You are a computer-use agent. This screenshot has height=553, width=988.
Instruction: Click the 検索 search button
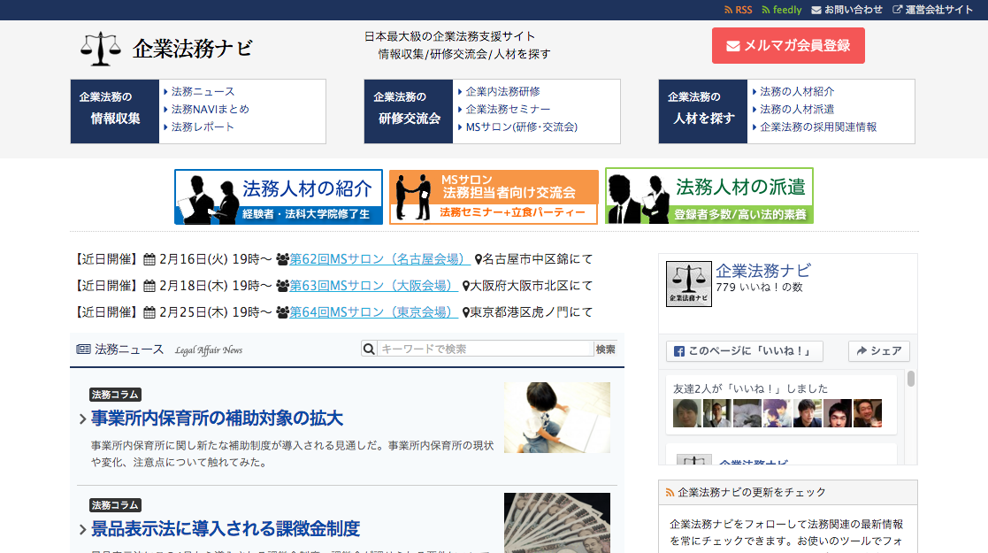point(606,349)
